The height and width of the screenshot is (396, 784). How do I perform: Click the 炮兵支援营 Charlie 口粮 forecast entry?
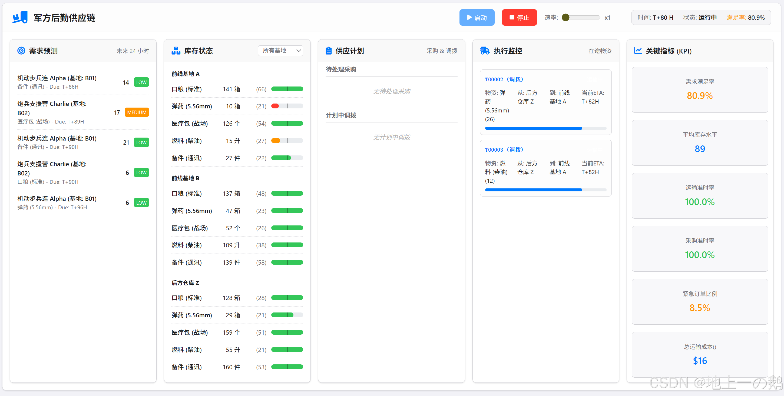click(x=83, y=172)
